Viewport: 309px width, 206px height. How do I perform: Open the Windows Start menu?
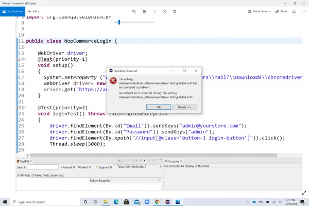(5, 202)
